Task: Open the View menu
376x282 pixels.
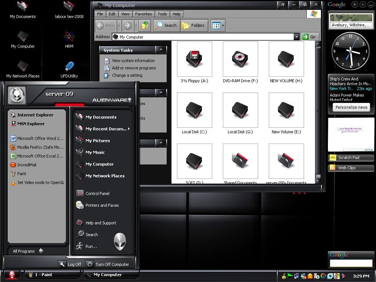Action: point(125,14)
